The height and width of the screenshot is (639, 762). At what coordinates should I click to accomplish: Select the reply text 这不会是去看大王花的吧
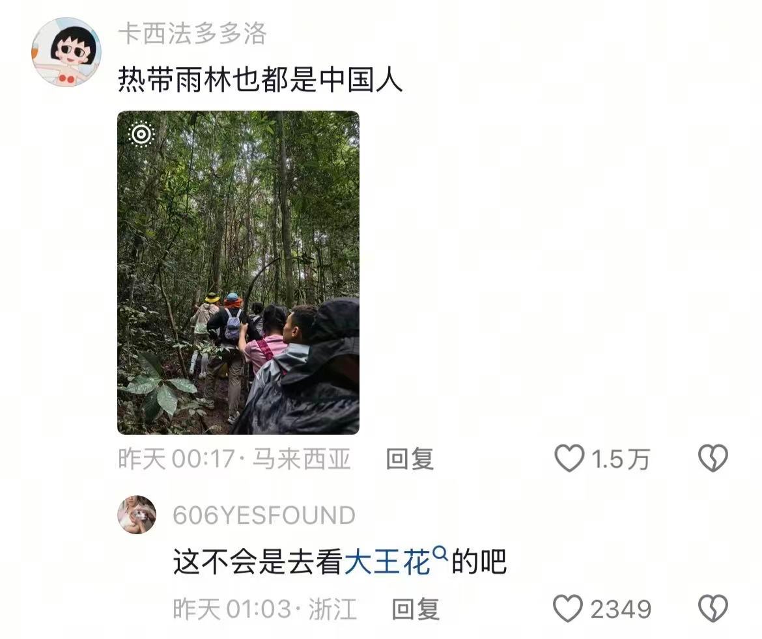coord(340,562)
